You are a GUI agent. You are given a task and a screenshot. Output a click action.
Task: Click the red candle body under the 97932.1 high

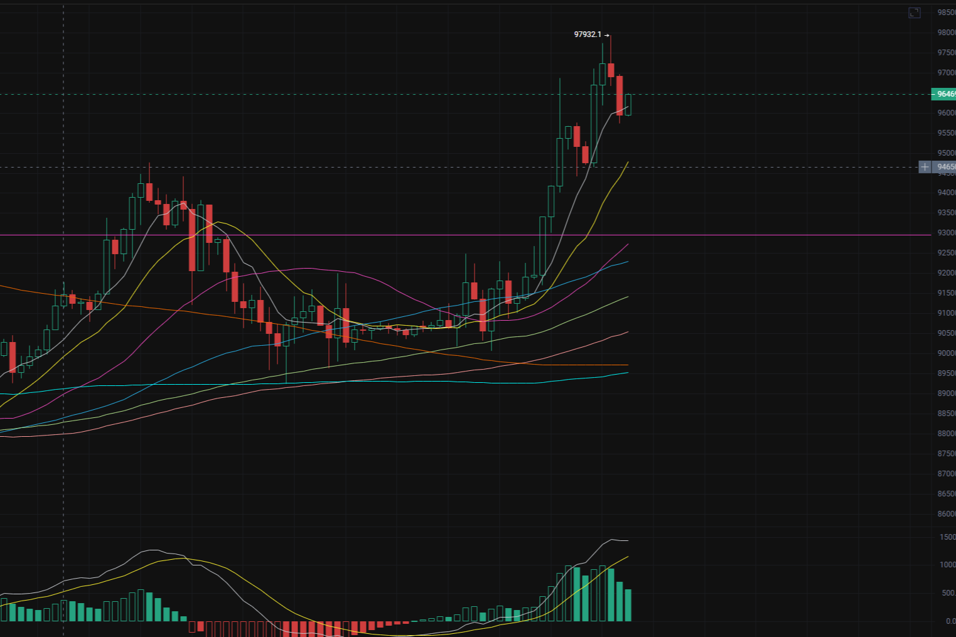click(x=611, y=70)
